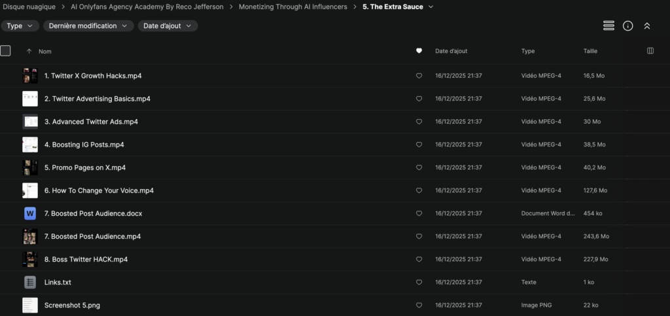Toggle the select-all checkbox in header

(6, 50)
